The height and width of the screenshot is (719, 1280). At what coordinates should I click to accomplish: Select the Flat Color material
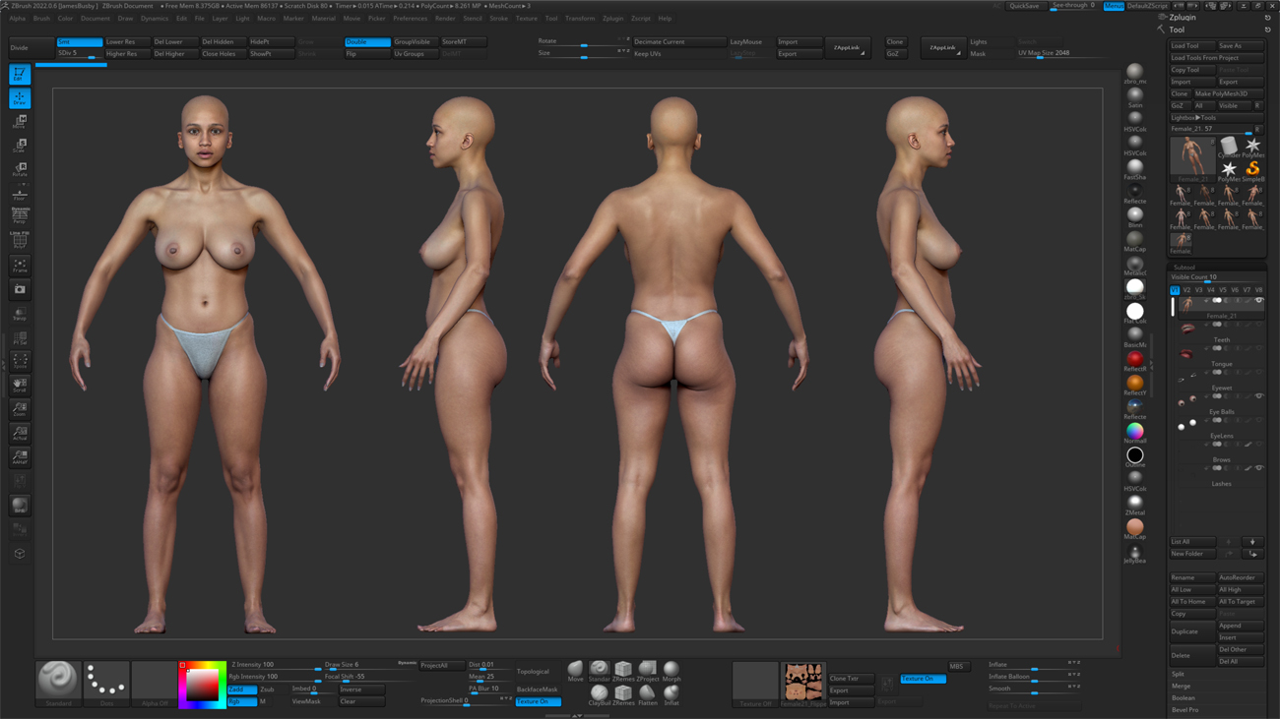pos(1135,313)
